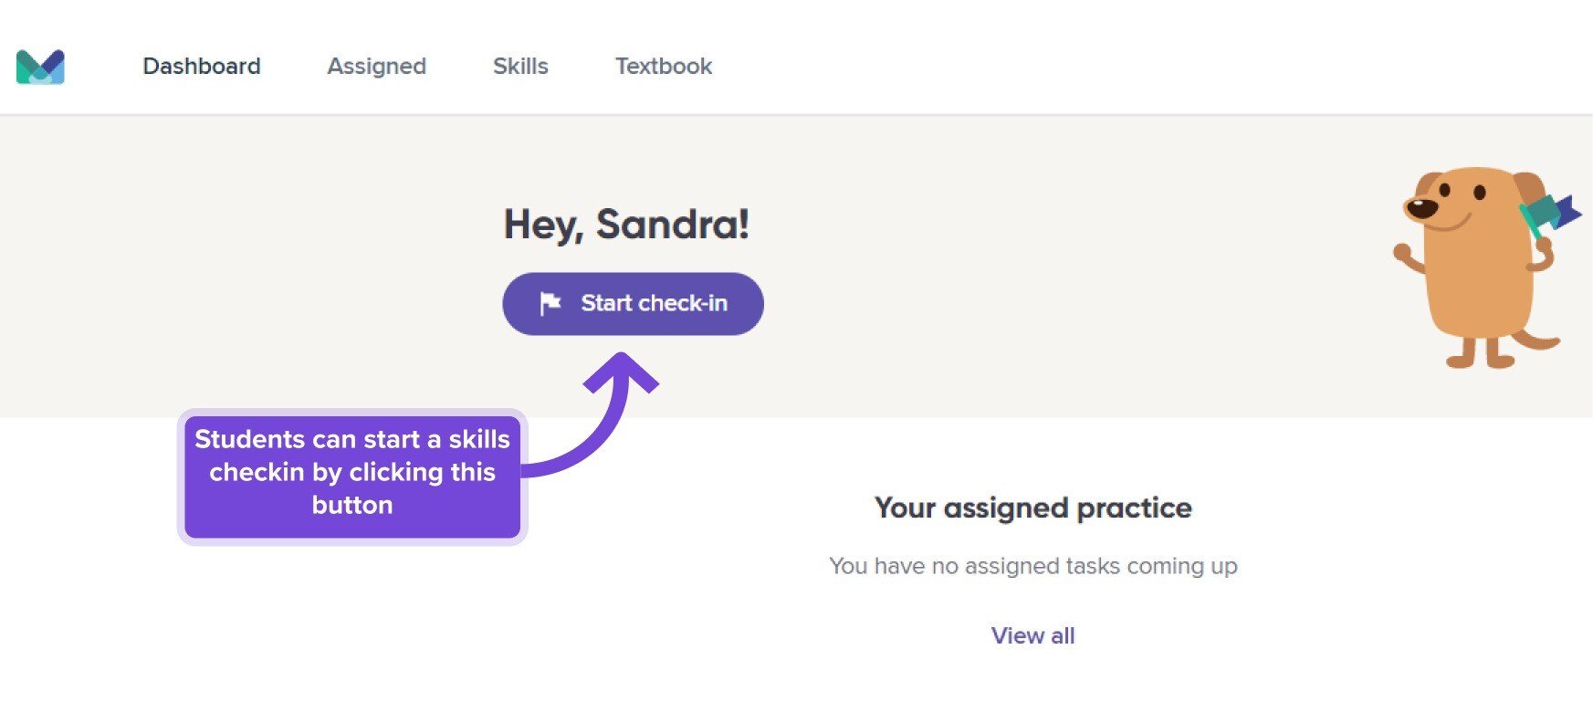This screenshot has width=1593, height=723.
Task: Click the dog mascot's tail
Action: click(x=1538, y=340)
